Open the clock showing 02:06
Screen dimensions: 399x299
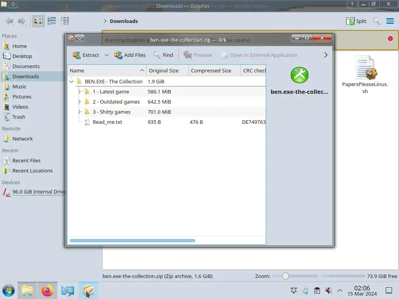click(362, 291)
